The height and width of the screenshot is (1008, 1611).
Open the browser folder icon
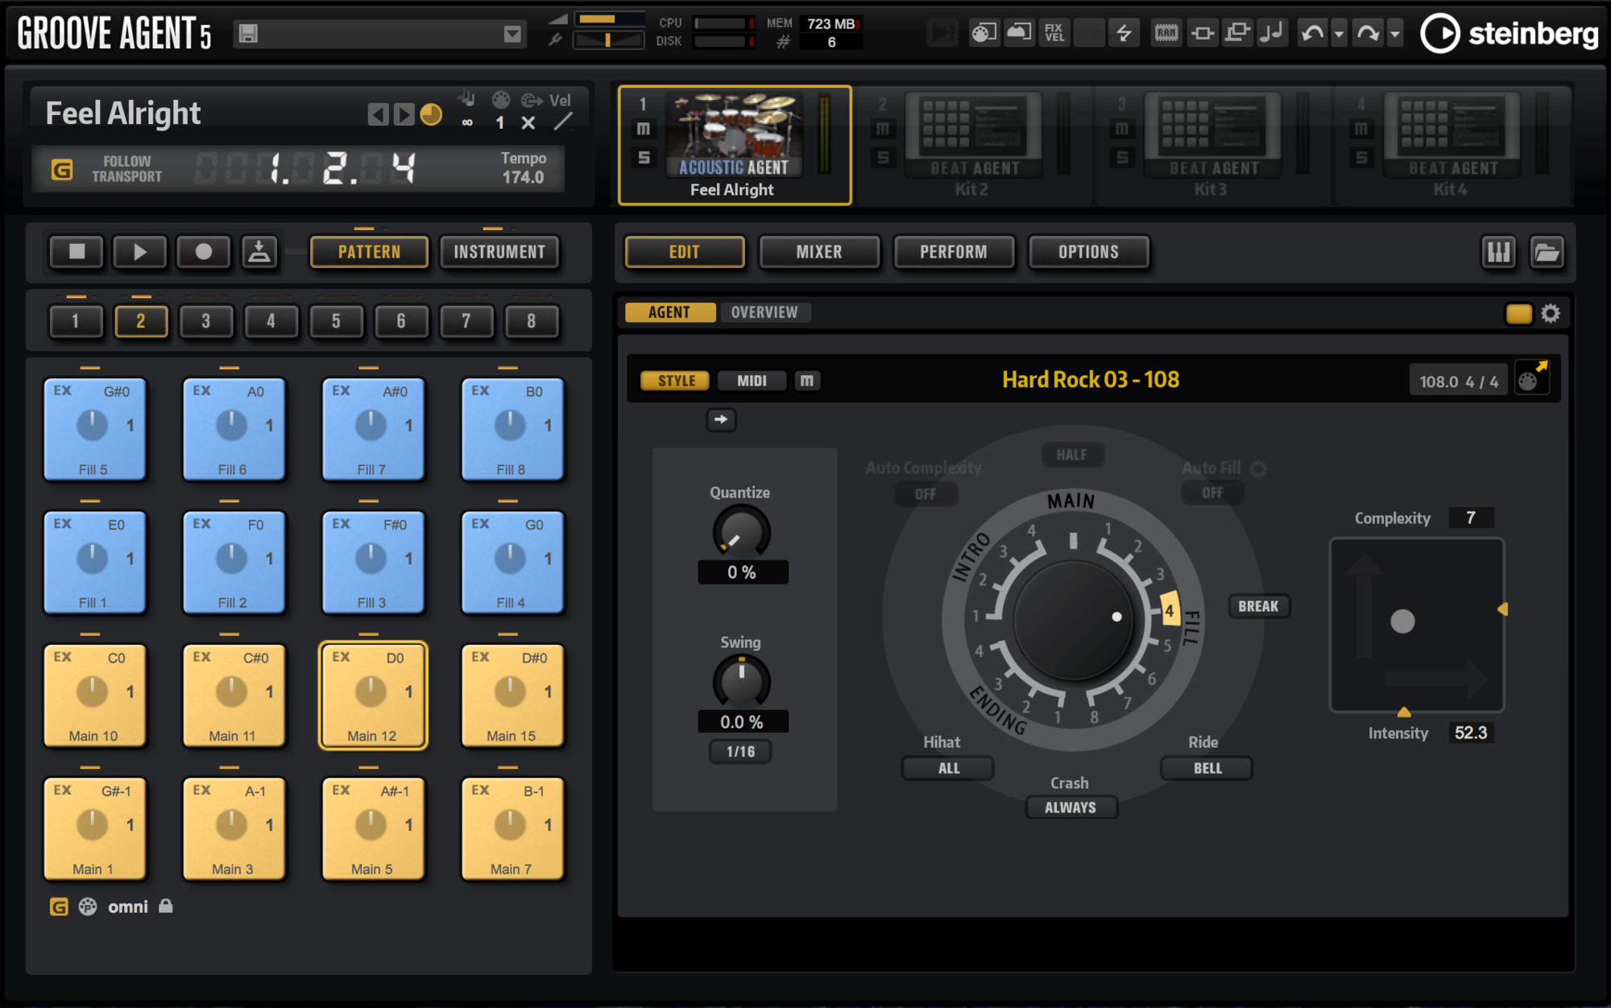coord(1547,253)
